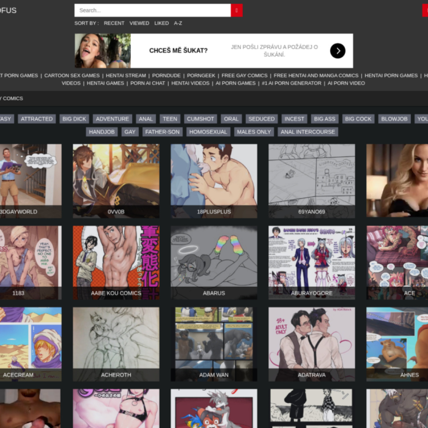The image size is (428, 428).
Task: Open the Adam Wan artist thumbnail
Action: (214, 344)
